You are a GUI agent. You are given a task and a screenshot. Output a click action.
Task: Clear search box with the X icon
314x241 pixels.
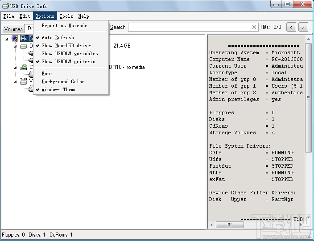[254, 27]
